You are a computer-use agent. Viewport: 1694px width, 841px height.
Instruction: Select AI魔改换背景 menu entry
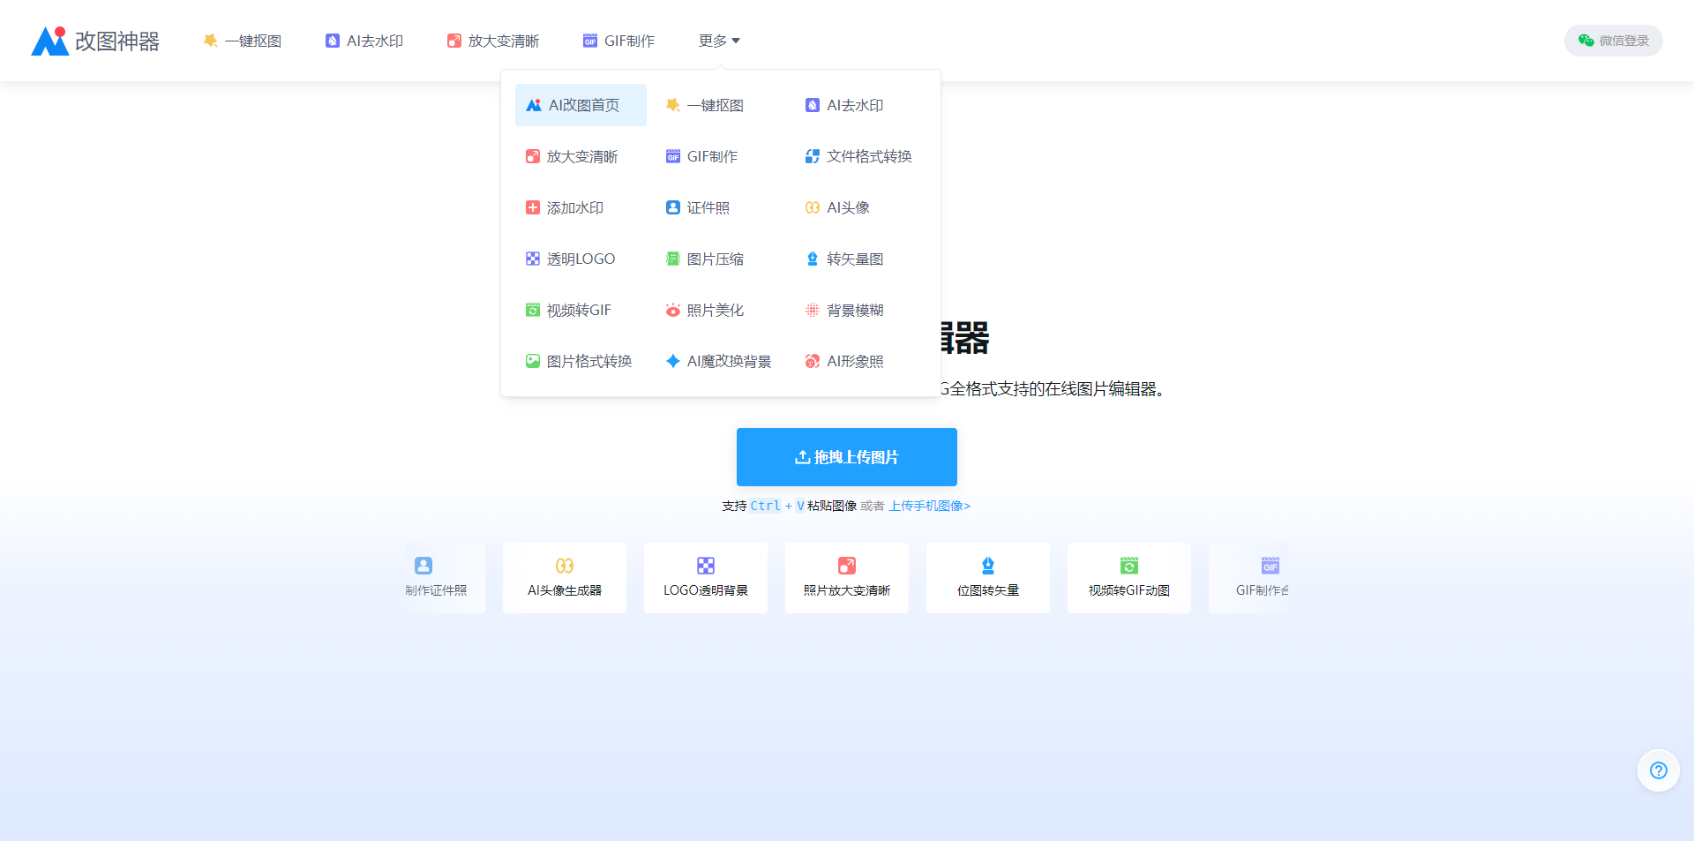(x=718, y=361)
